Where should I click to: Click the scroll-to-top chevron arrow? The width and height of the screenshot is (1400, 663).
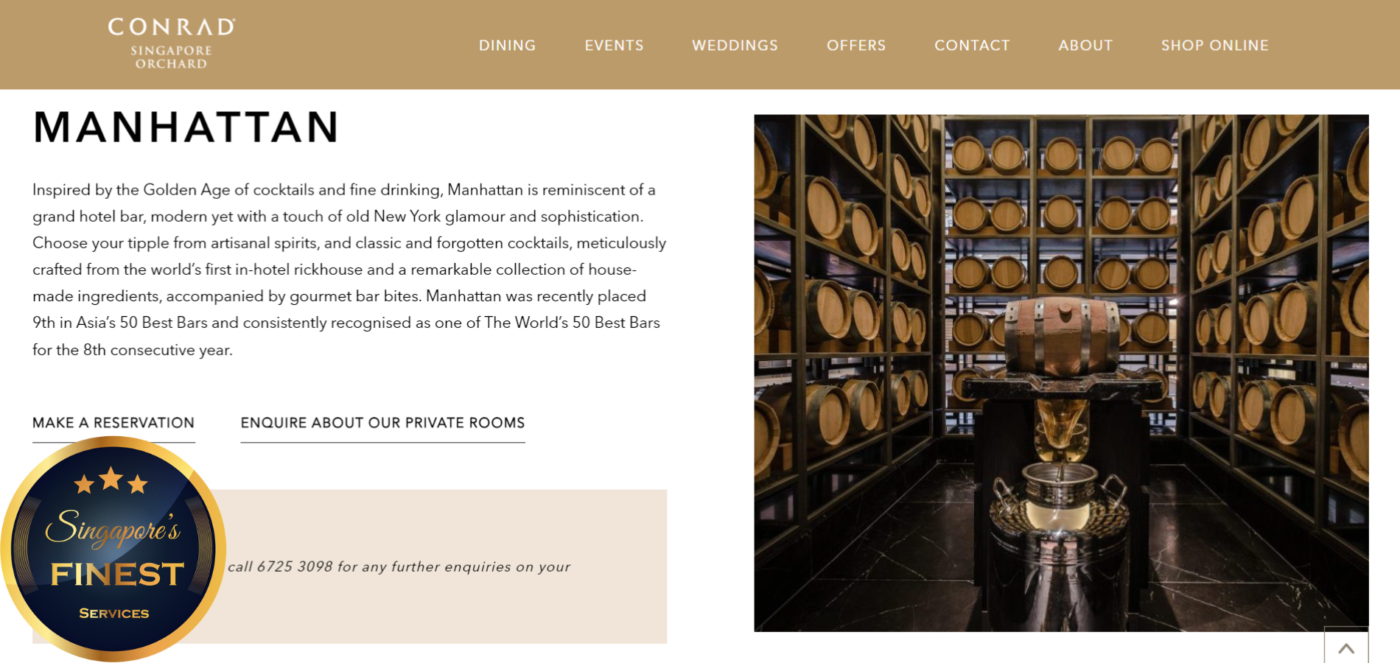point(1346,648)
